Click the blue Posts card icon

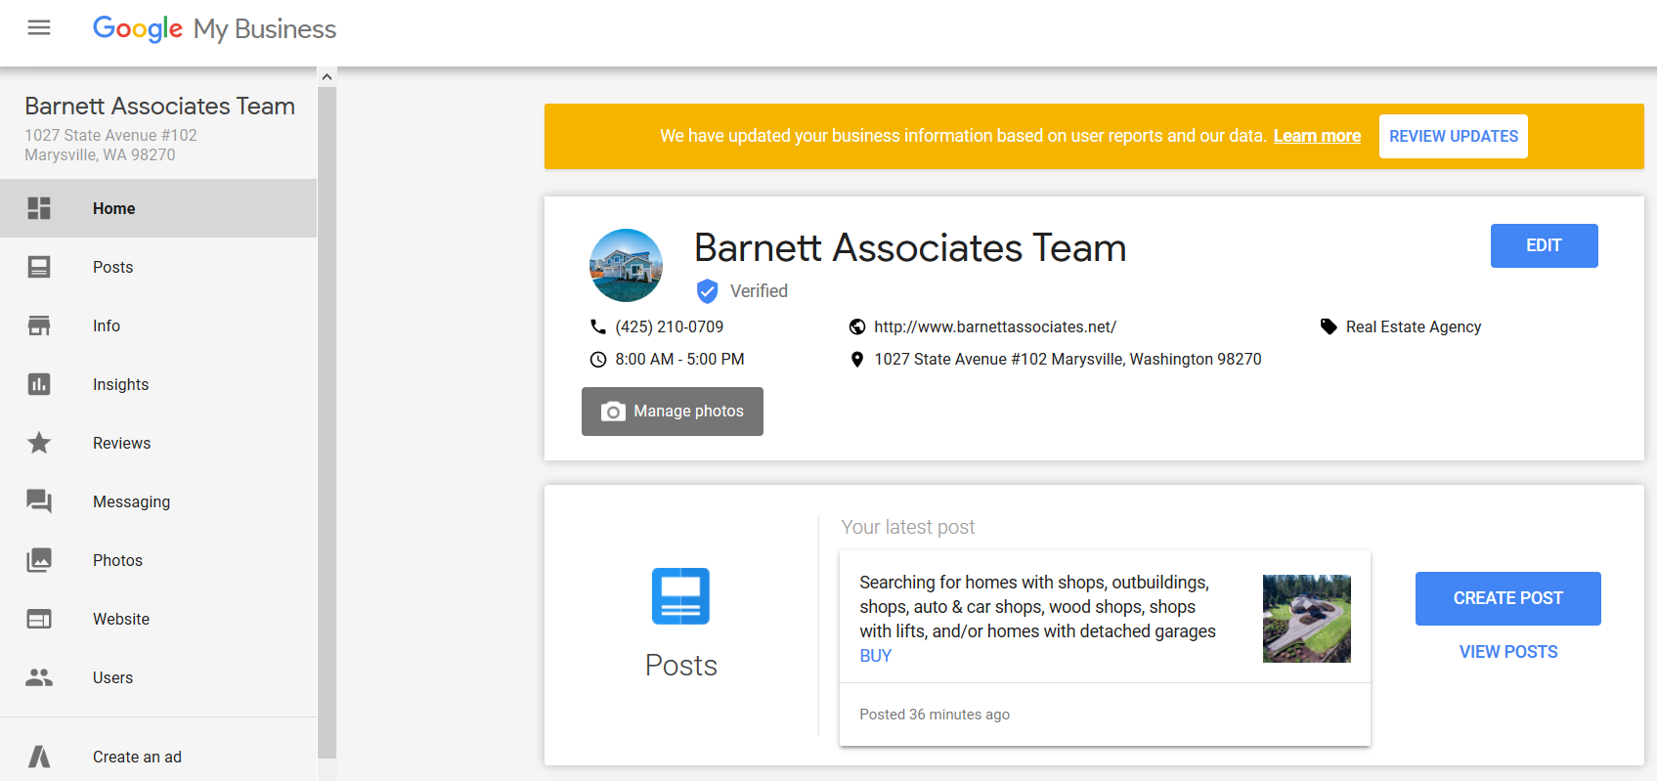[x=680, y=596]
